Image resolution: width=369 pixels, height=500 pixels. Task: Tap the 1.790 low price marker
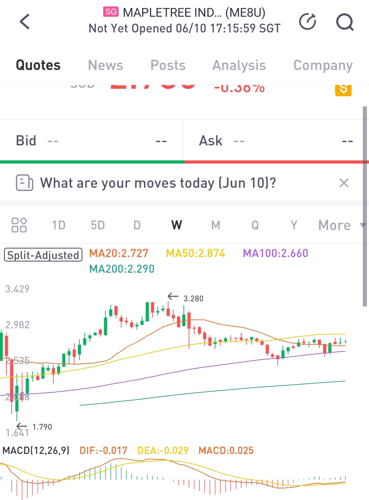pyautogui.click(x=42, y=427)
